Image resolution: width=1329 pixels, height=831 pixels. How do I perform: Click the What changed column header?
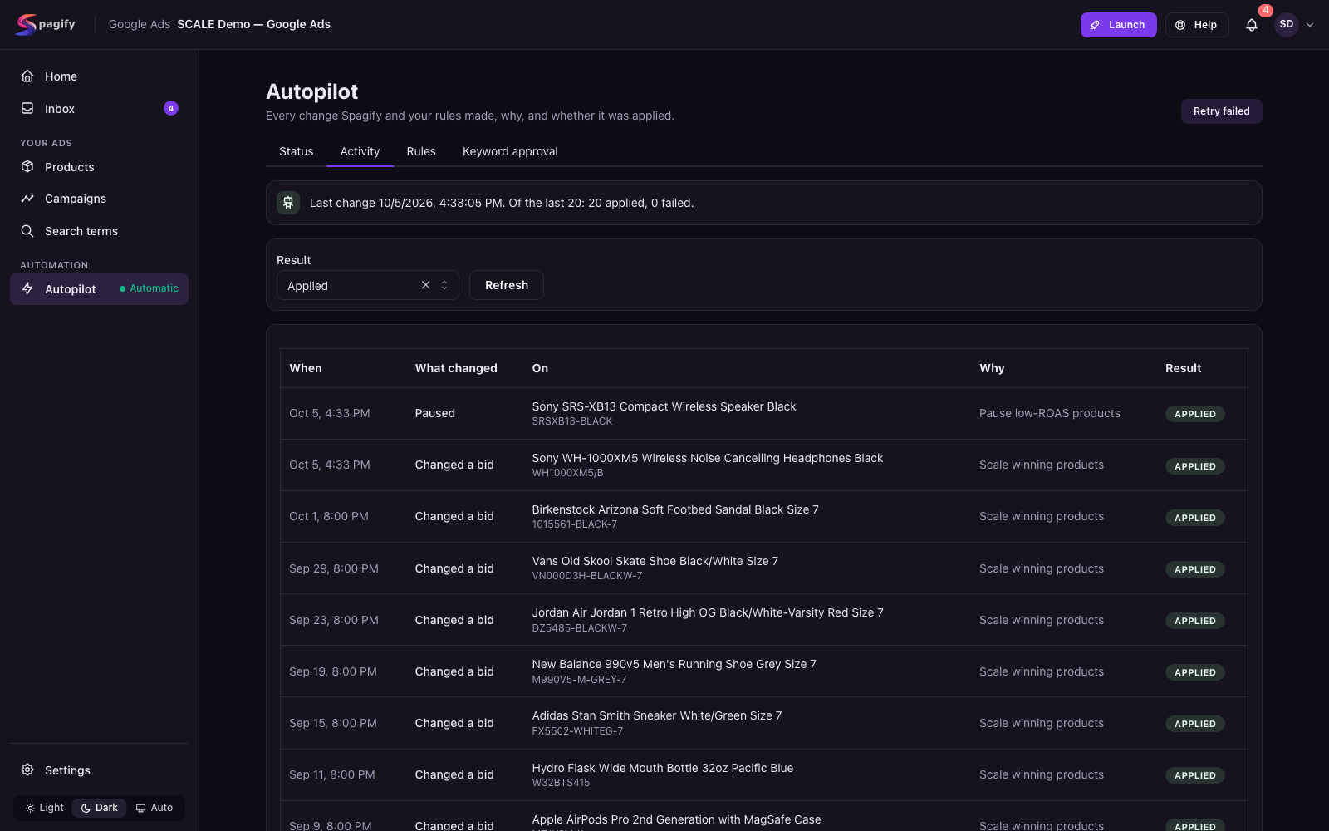pyautogui.click(x=456, y=368)
